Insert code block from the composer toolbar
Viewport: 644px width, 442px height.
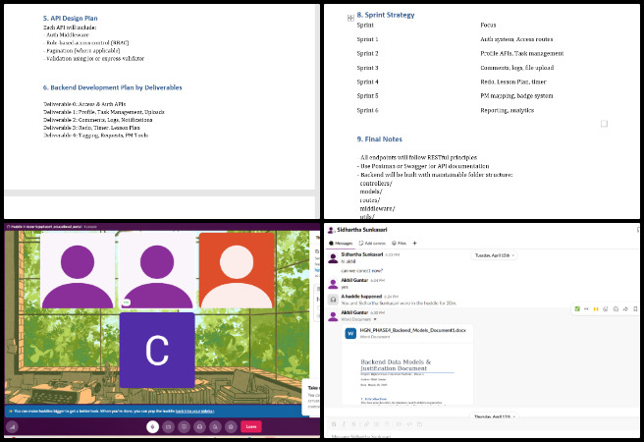pos(419,424)
